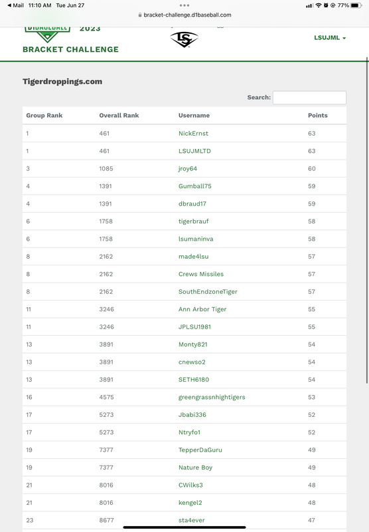Tap the battery indicator icon

click(356, 5)
